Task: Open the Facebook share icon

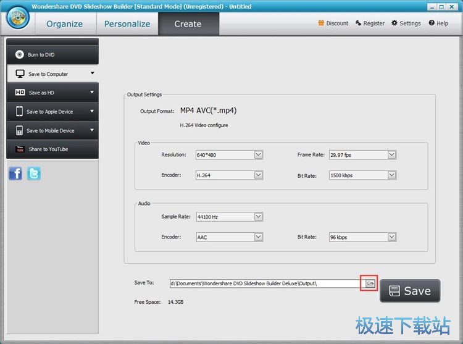Action: tap(15, 174)
